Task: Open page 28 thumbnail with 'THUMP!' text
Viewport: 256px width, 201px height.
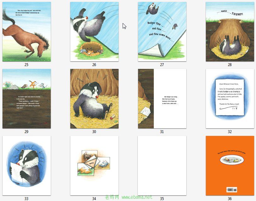Action: 230,32
